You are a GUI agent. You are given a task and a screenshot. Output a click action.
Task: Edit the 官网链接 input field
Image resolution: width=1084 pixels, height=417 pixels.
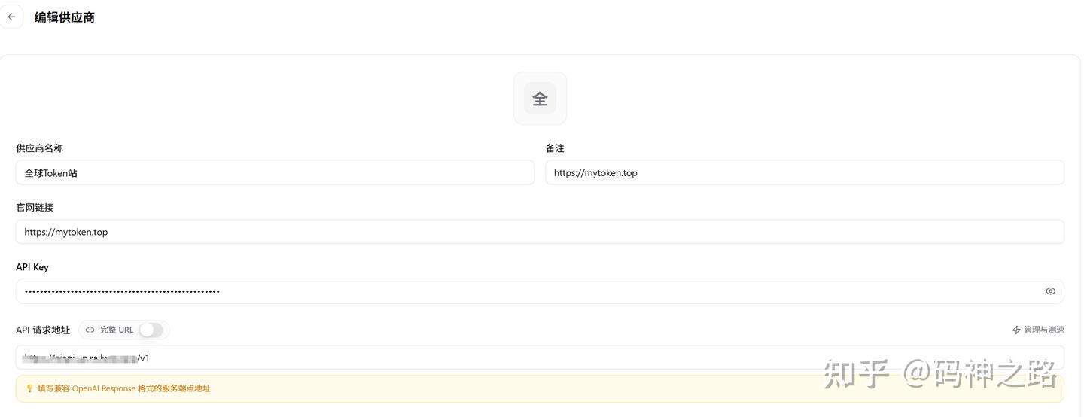pos(540,232)
